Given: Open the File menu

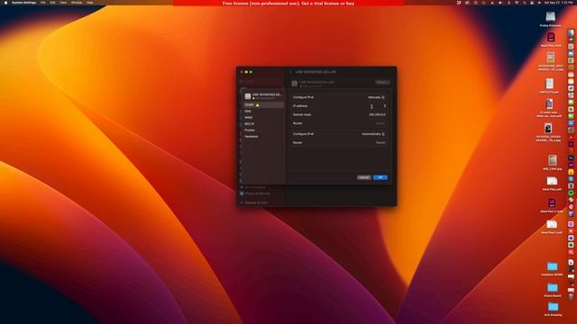Looking at the screenshot, I should (43, 3).
